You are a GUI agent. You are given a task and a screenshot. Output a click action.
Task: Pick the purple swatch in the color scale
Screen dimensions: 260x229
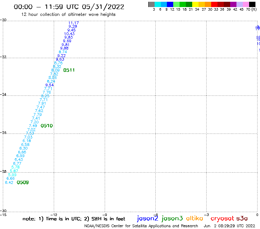[233, 4]
